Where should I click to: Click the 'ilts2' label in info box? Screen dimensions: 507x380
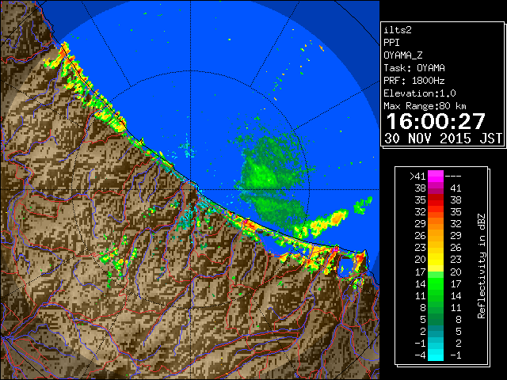pyautogui.click(x=398, y=30)
